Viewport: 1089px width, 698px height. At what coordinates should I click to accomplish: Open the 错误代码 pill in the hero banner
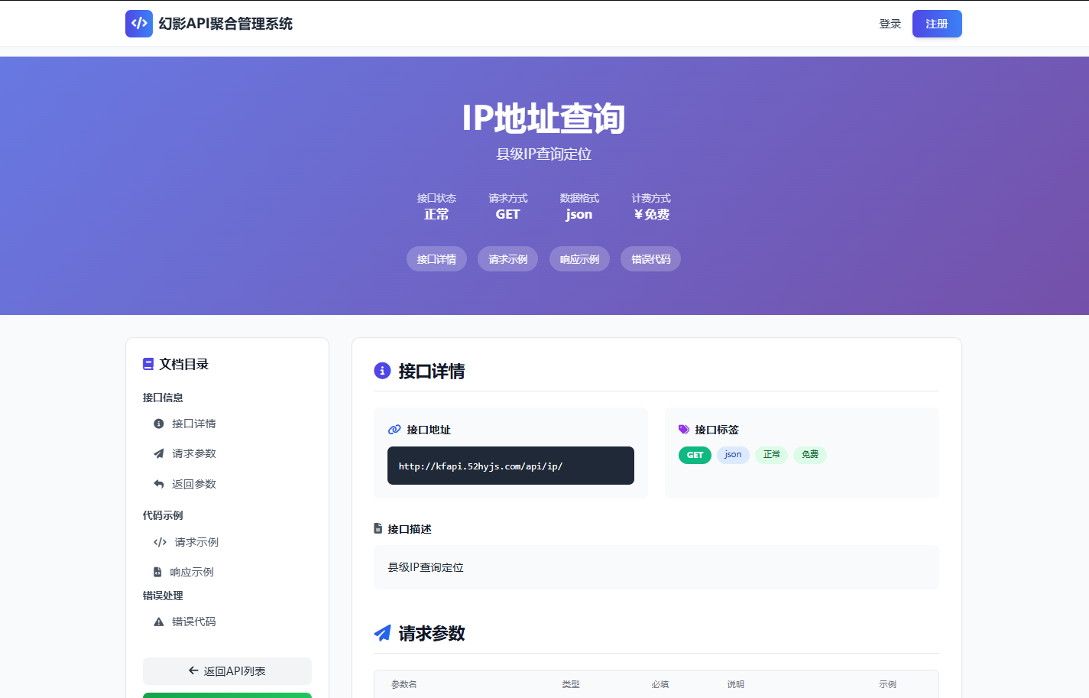pyautogui.click(x=650, y=258)
